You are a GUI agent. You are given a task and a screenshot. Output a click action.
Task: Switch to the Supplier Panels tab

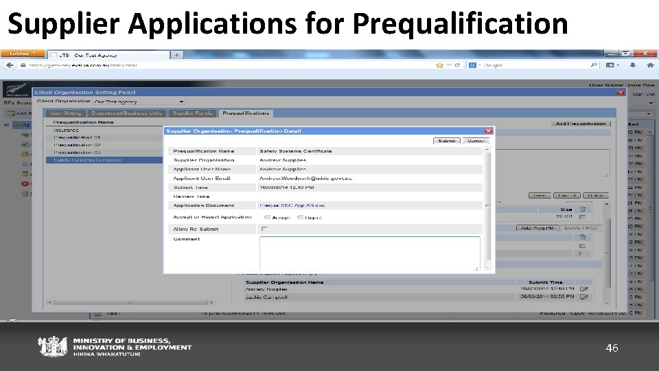click(192, 113)
